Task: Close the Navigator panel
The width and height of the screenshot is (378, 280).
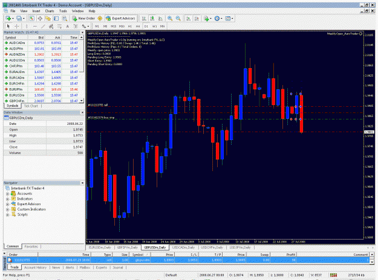Action: (82, 183)
